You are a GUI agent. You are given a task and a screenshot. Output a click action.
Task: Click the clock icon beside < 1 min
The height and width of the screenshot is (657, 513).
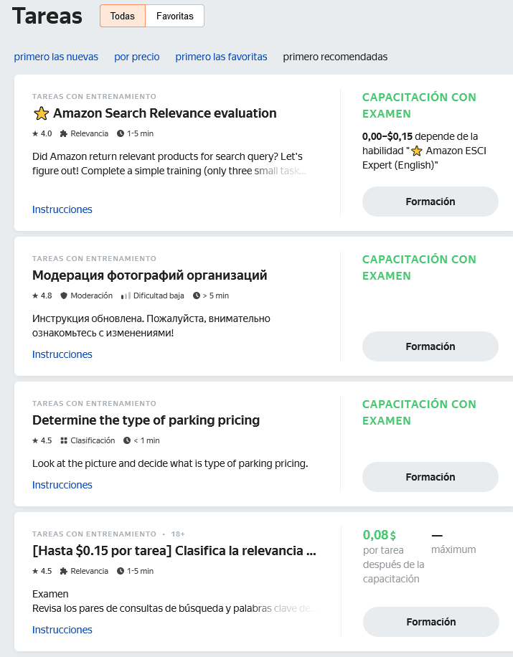[x=127, y=440]
